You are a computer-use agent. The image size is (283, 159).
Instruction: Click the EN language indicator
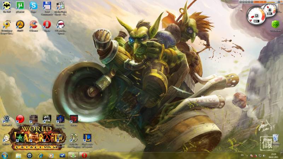[242, 155]
